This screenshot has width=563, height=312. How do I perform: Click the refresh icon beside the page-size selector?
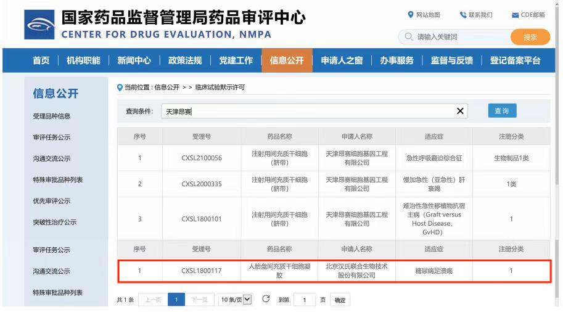pyautogui.click(x=266, y=299)
